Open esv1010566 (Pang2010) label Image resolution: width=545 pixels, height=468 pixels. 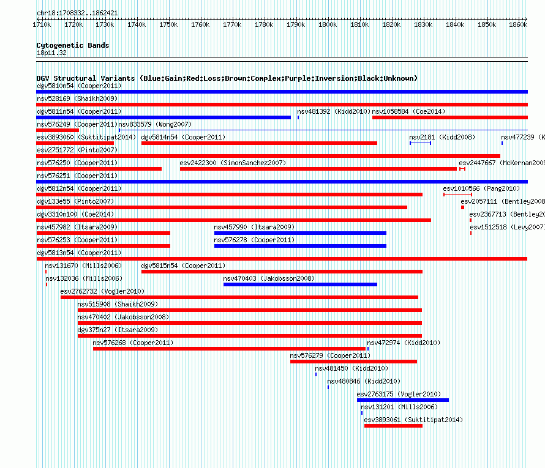(x=481, y=188)
